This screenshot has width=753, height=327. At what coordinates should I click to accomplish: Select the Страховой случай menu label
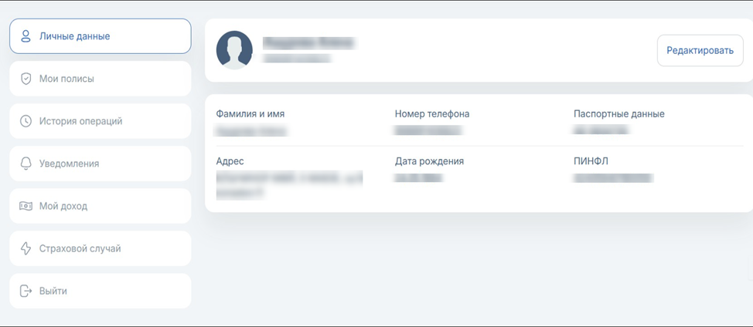pos(80,248)
